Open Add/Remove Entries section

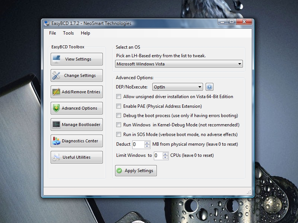tap(77, 92)
